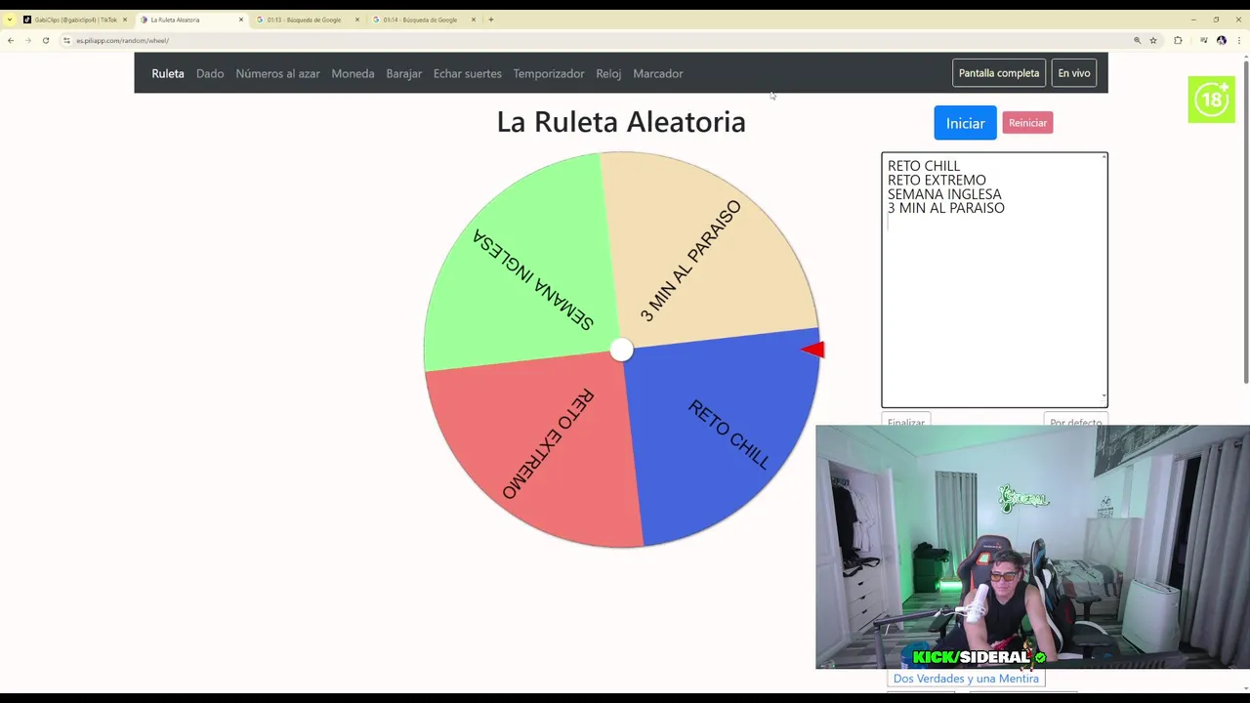Open the Reloj page in navbar
The width and height of the screenshot is (1250, 703).
coord(608,73)
